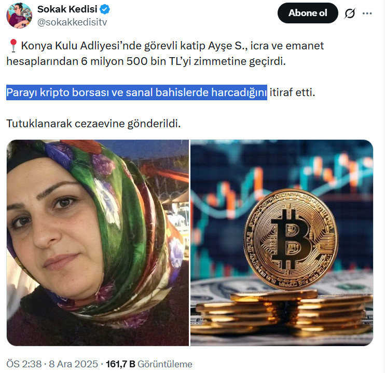385x373 pixels.
Task: Open the Sokak Kedisi profile avatar
Action: click(x=19, y=16)
